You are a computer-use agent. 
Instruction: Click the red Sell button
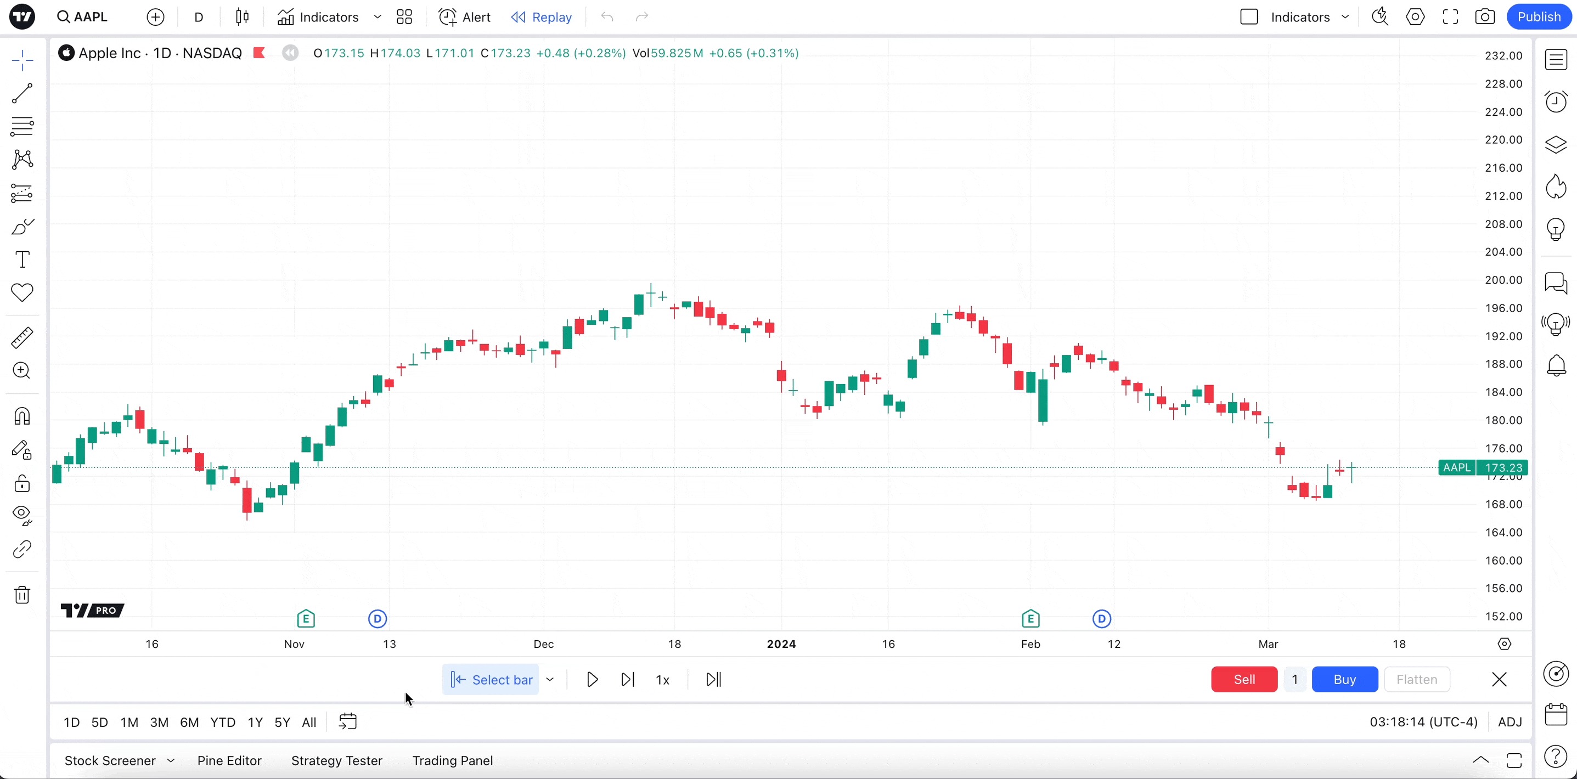[x=1243, y=679]
